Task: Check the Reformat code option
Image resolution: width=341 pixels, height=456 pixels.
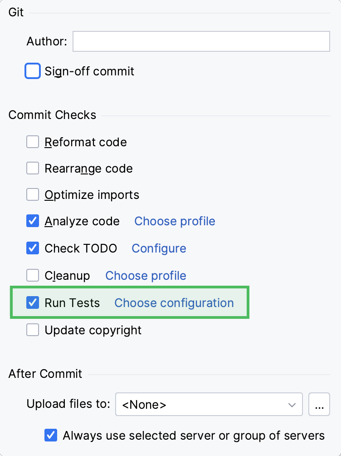Action: coord(33,142)
